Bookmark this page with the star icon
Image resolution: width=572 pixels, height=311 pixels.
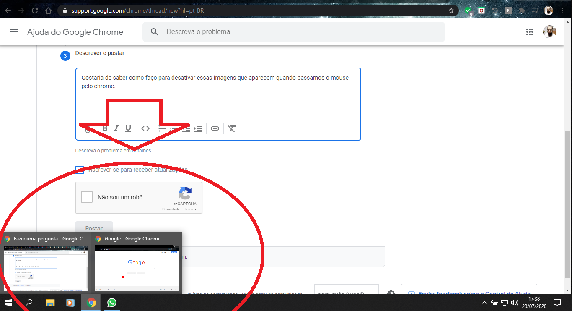pyautogui.click(x=451, y=10)
